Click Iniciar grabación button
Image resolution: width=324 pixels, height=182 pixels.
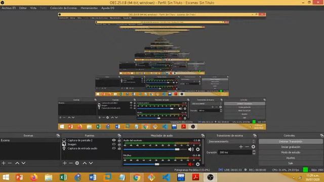click(291, 147)
